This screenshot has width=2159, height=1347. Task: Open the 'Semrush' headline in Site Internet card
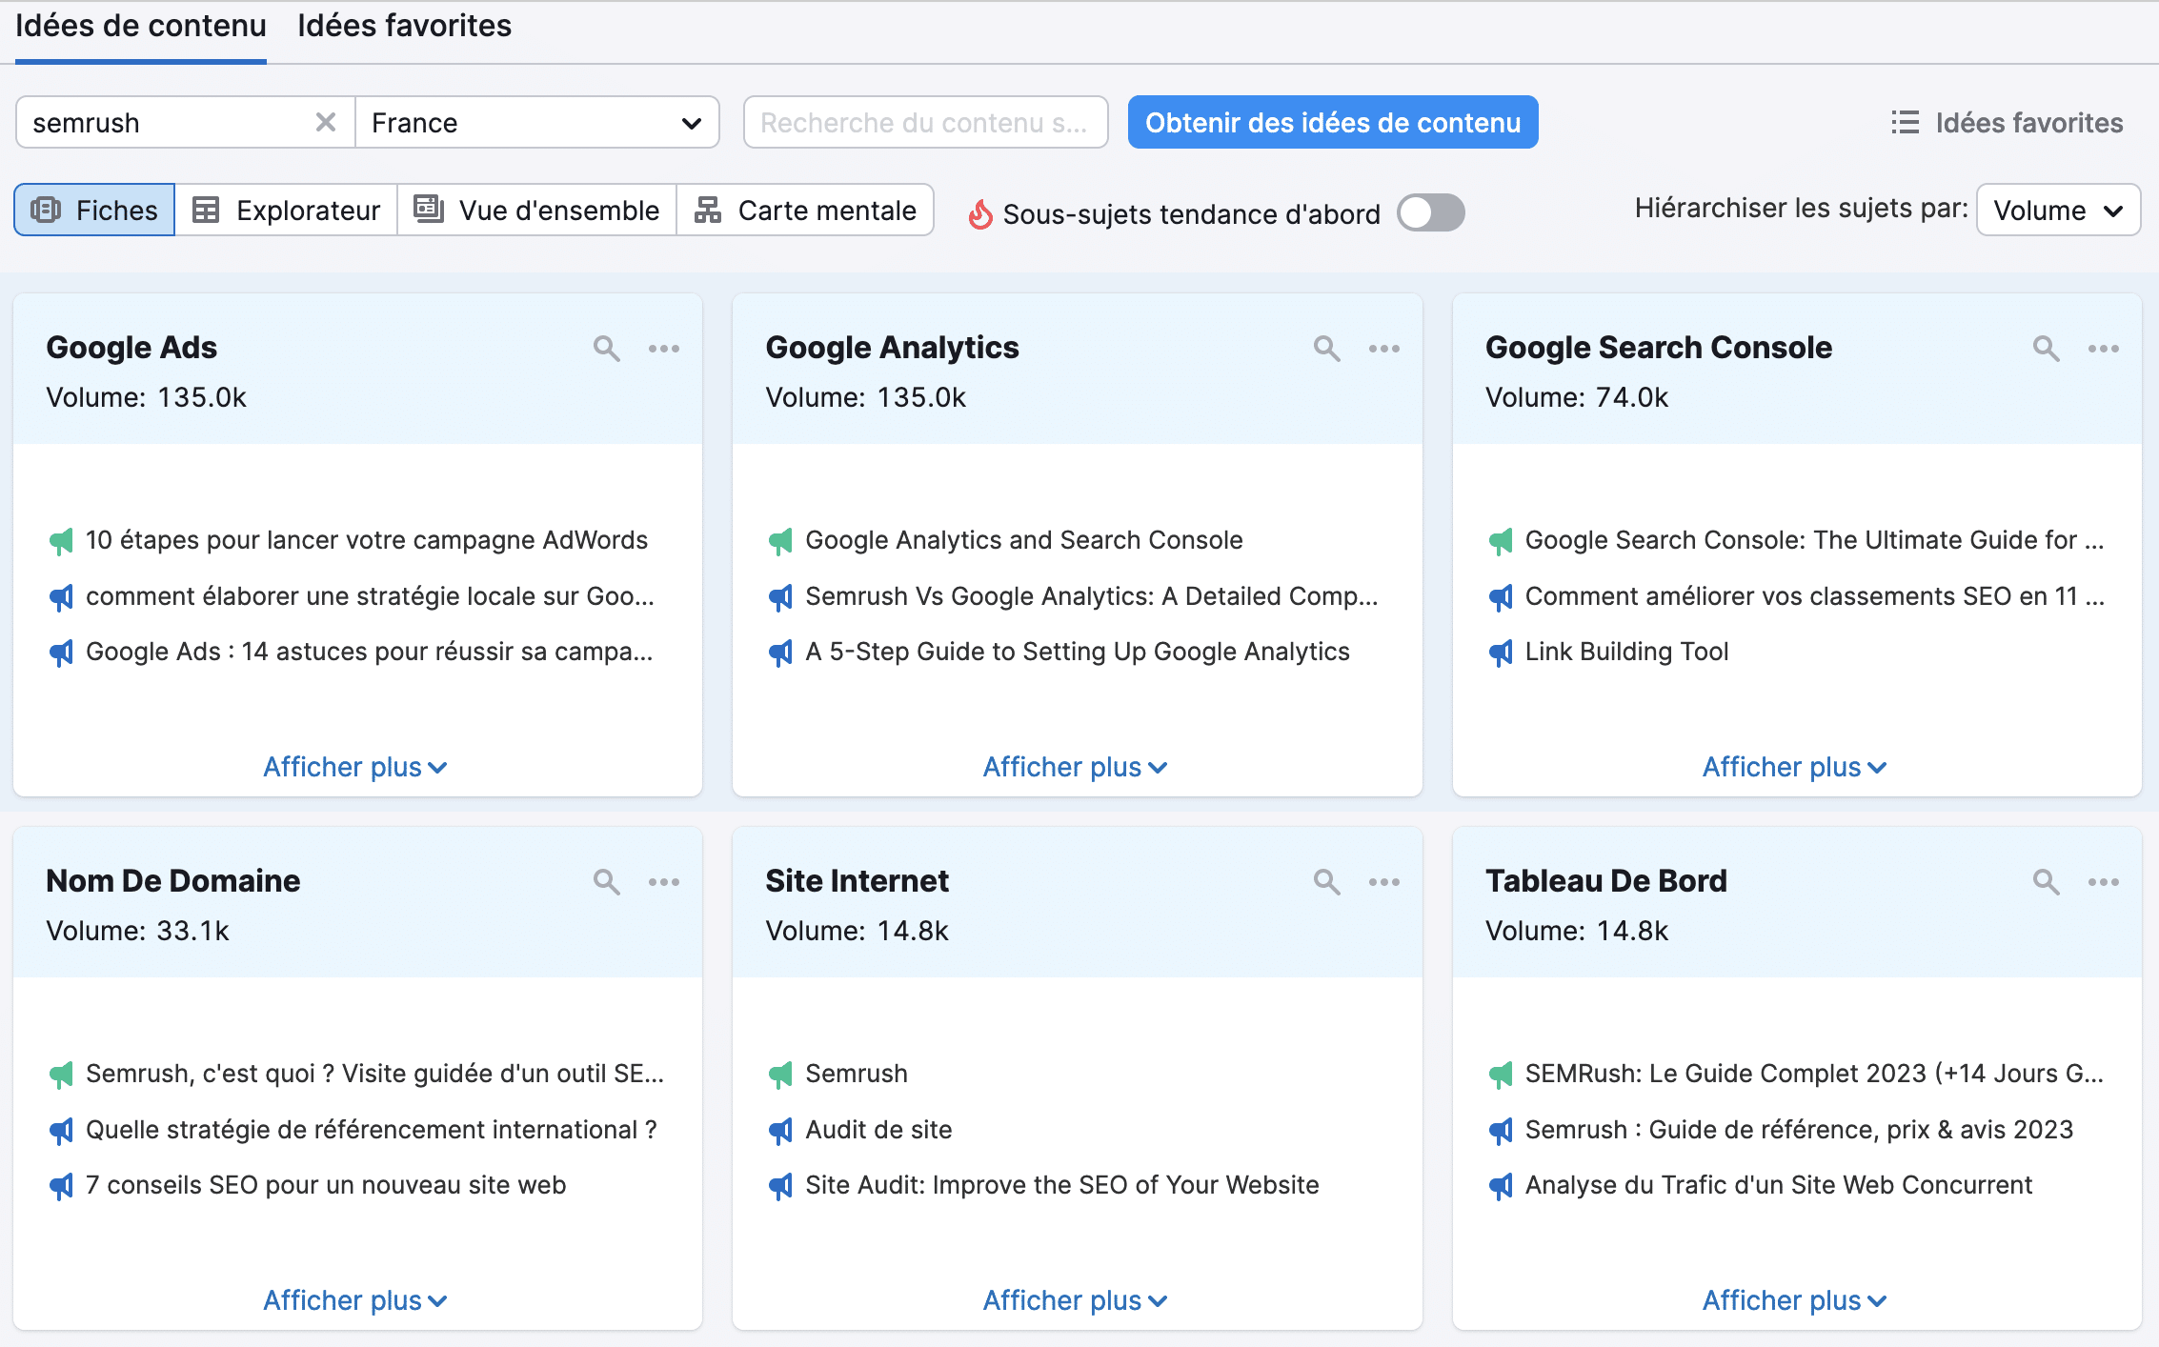[857, 1074]
